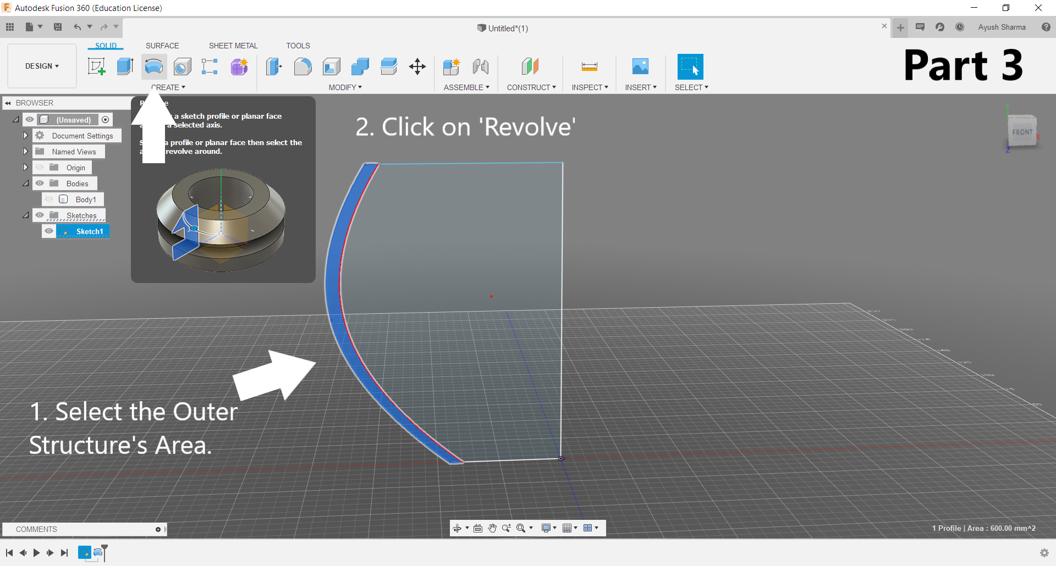Collapse the (Unsaved) root tree node
This screenshot has width=1056, height=566.
point(16,119)
